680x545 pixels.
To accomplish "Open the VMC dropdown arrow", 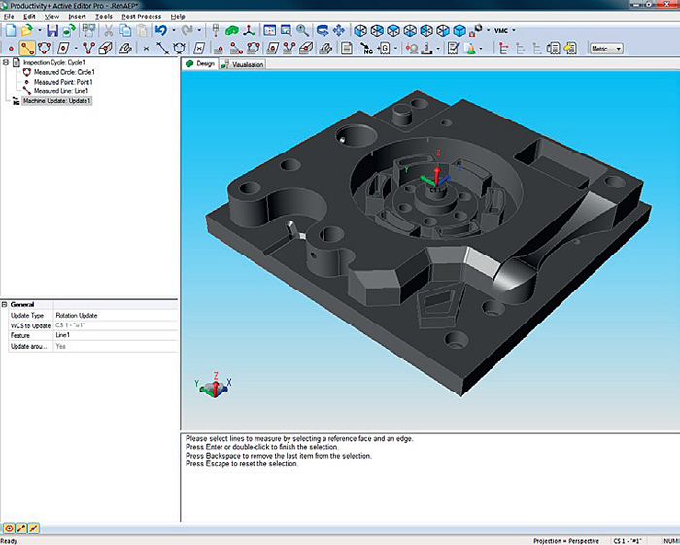I will [514, 30].
